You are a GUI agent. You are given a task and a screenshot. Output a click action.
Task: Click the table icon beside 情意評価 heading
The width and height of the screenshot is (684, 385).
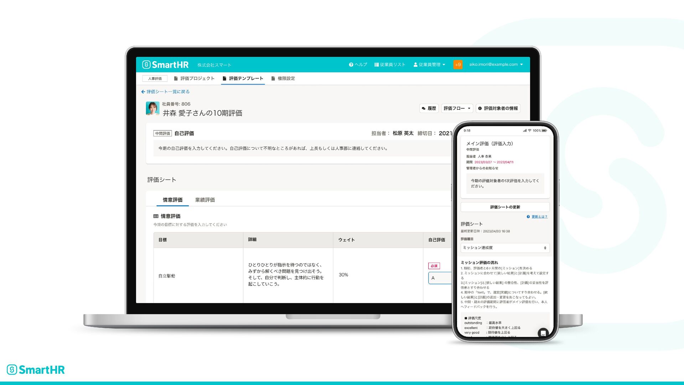[156, 216]
